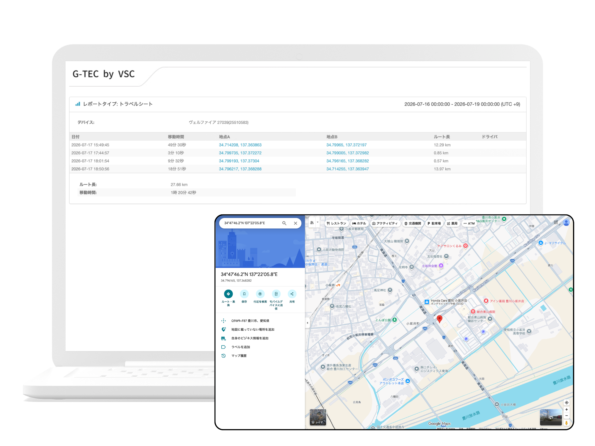Click the 若宮八幡社 shrine marker
The image size is (595, 446).
click(332, 306)
